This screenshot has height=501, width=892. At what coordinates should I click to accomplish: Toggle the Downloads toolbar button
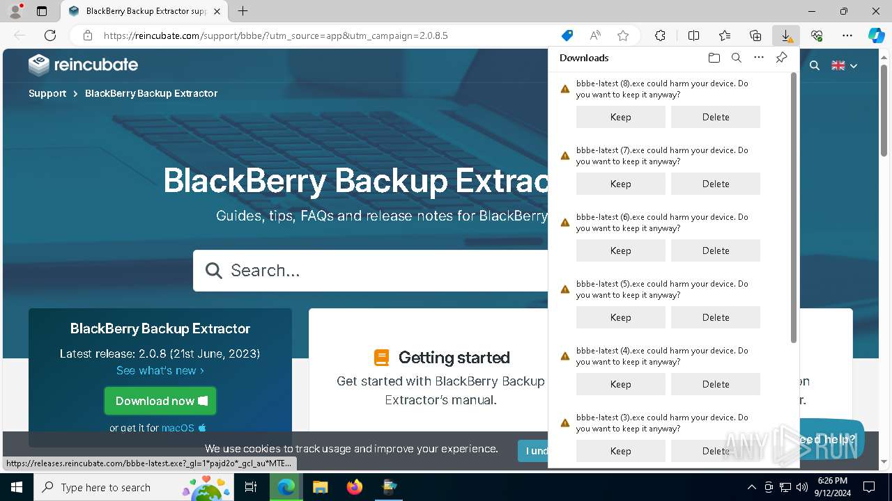click(786, 35)
